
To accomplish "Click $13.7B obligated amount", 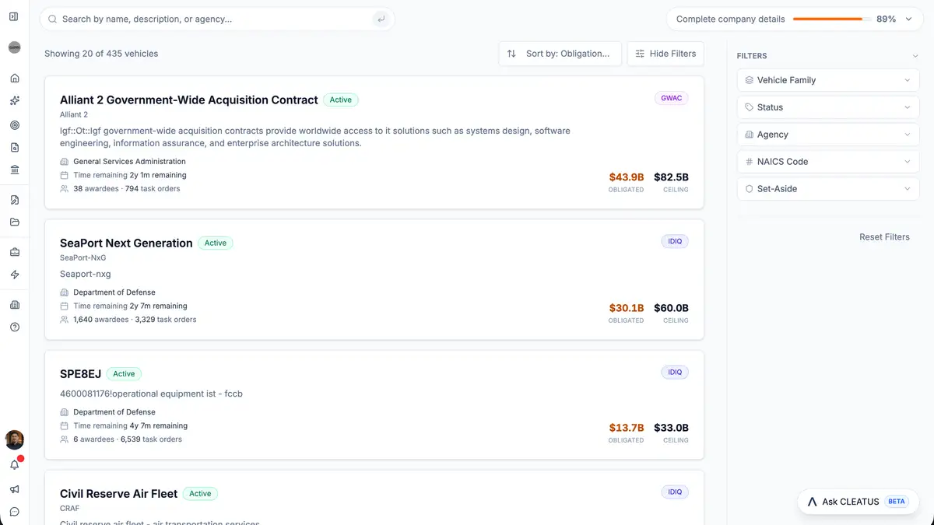I will tap(627, 428).
